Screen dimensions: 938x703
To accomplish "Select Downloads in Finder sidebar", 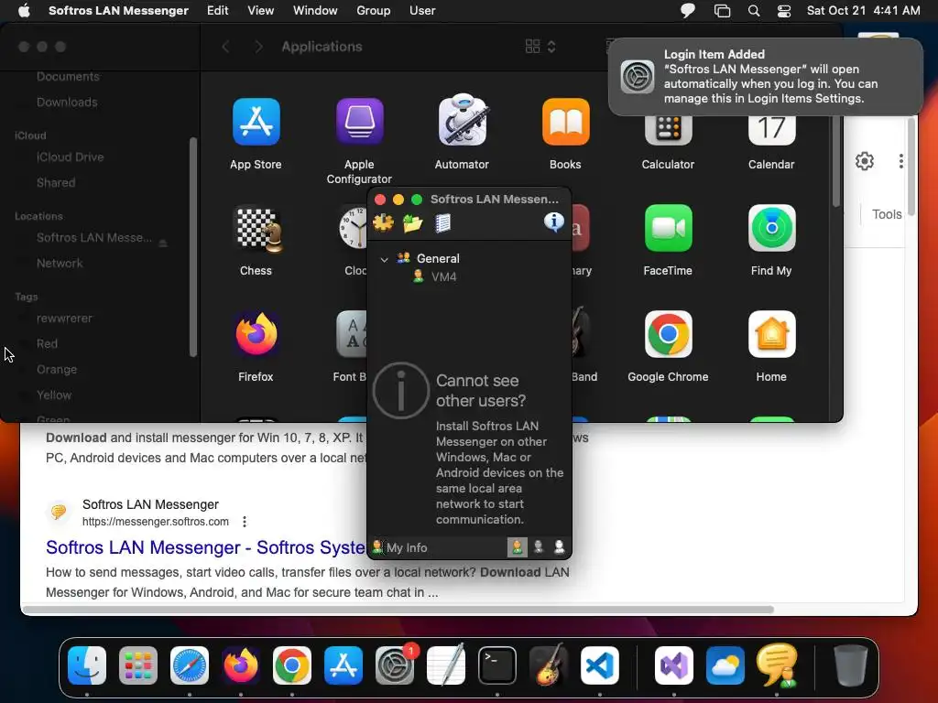I will pos(67,103).
